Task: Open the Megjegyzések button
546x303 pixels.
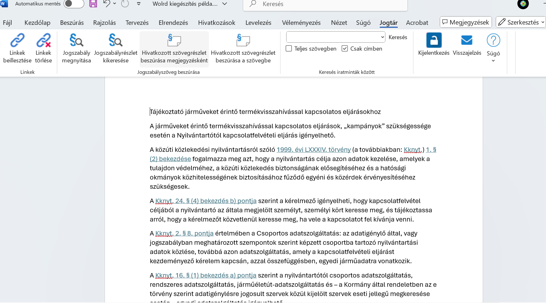Action: [466, 22]
